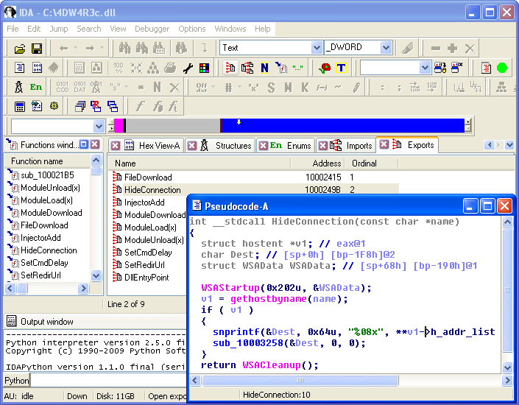The image size is (519, 405).
Task: Click the Save floppy disk icon
Action: pos(37,49)
